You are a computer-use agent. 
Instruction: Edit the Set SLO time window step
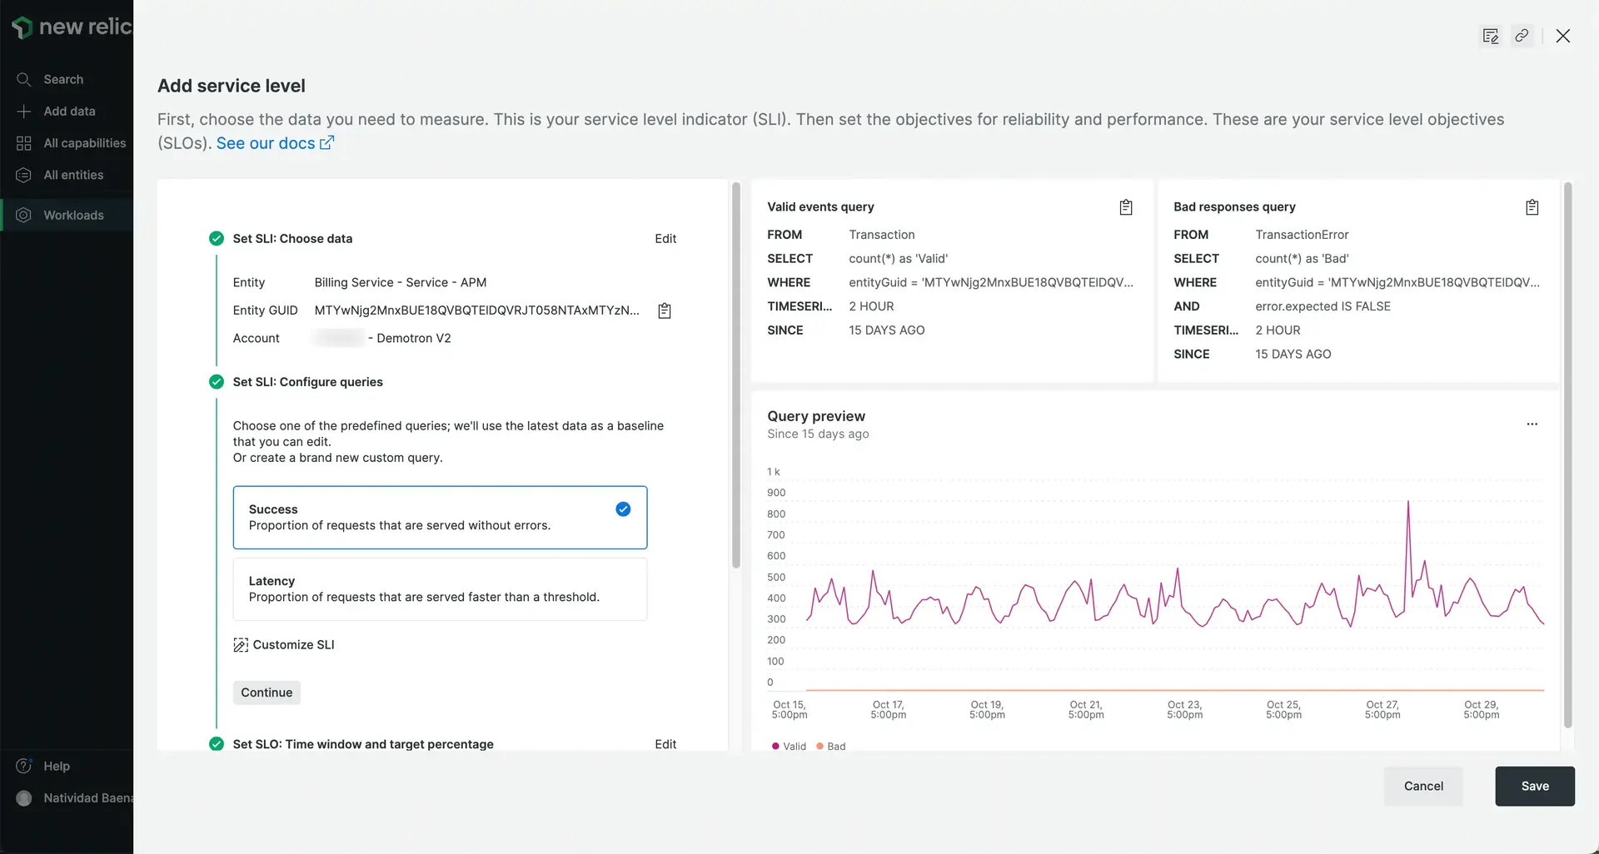click(665, 744)
